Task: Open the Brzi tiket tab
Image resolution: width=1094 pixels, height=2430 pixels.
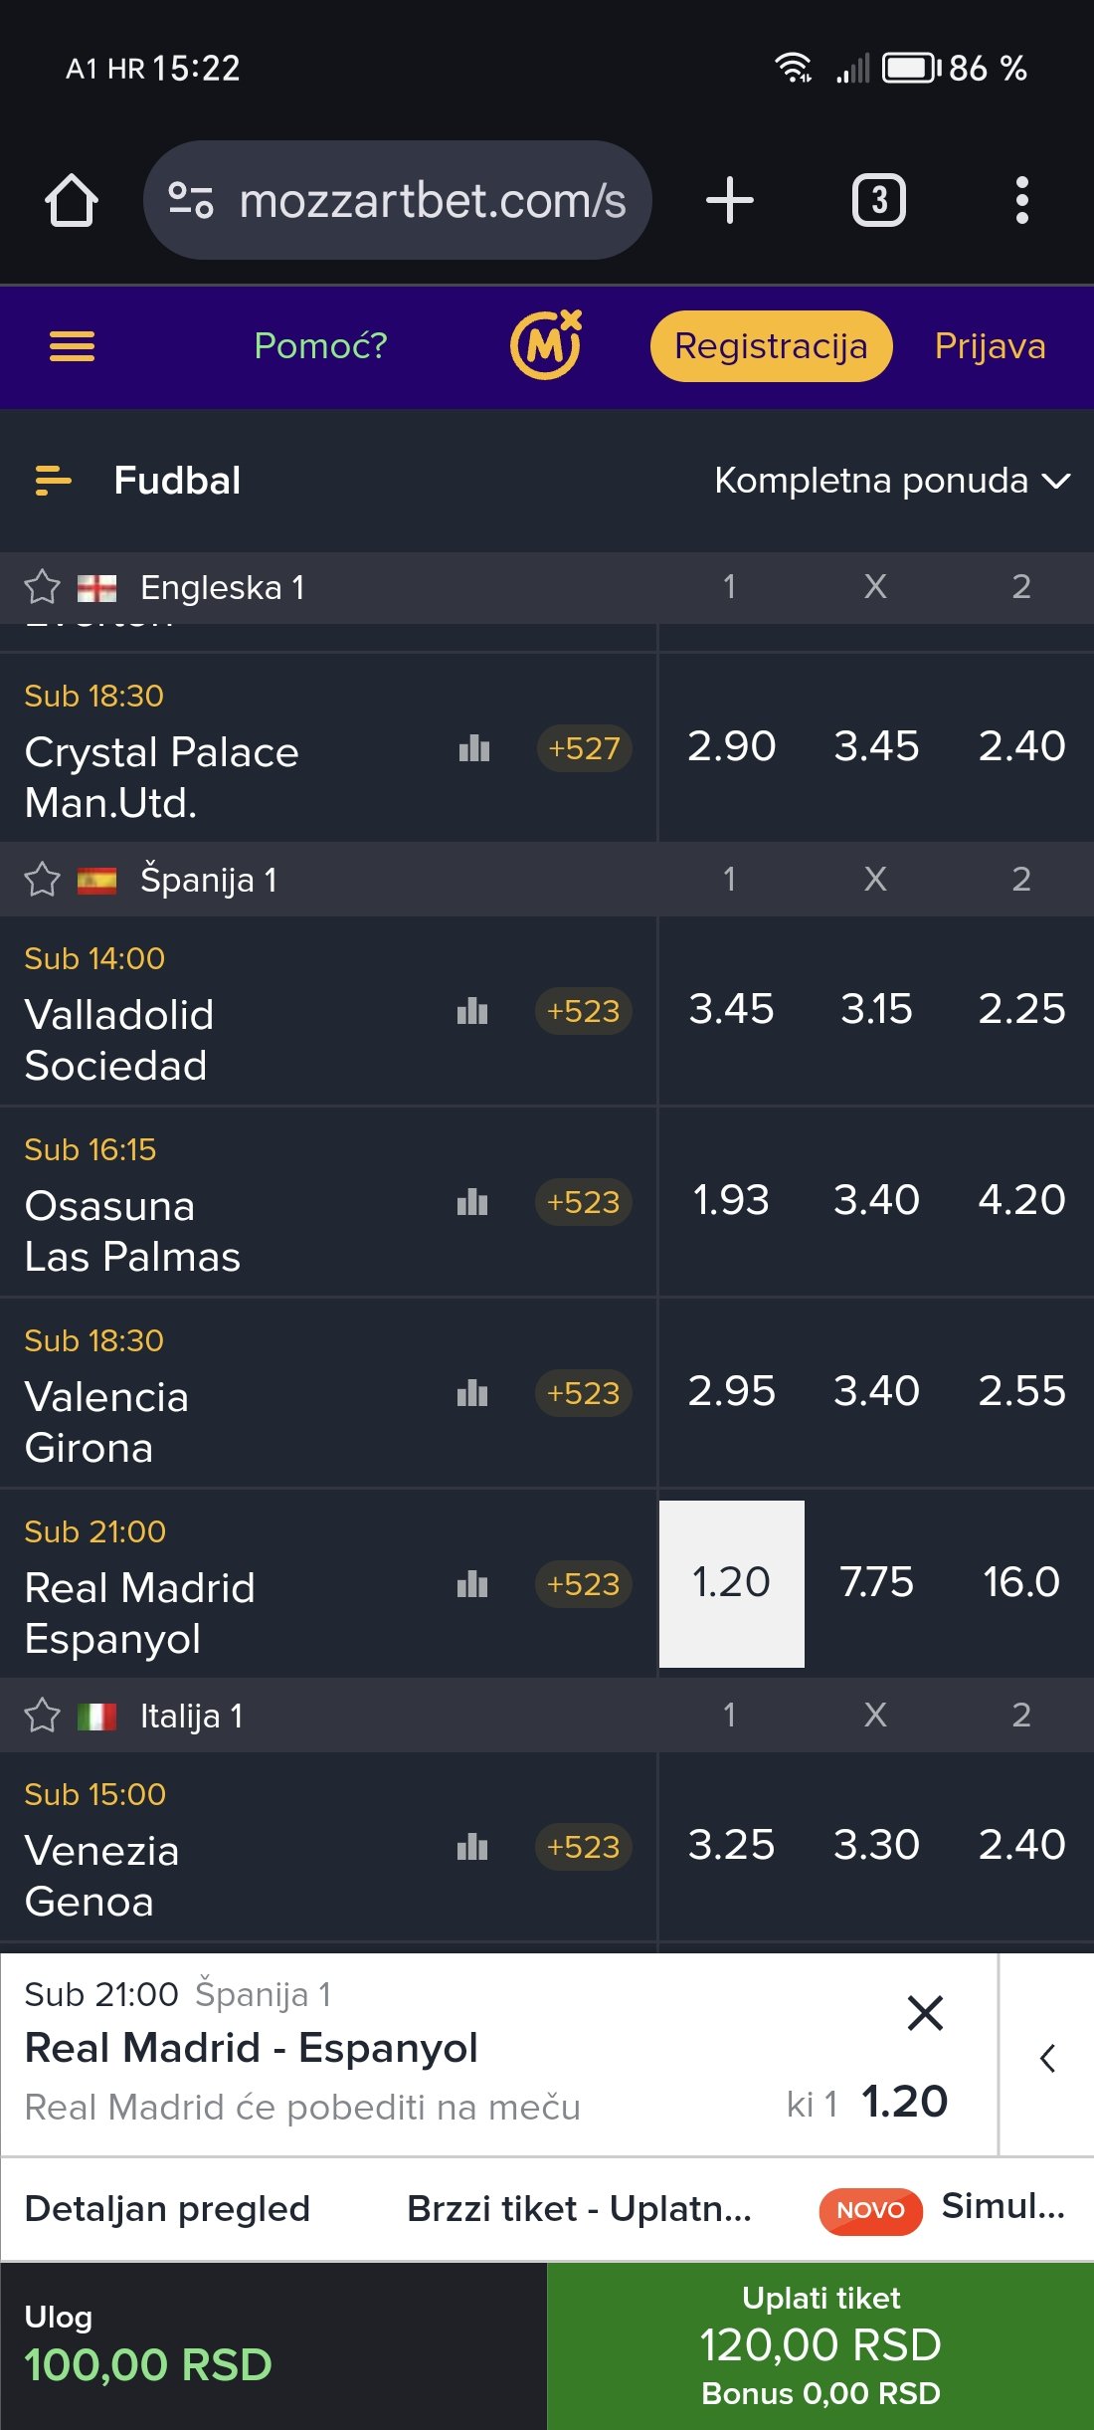Action: click(x=579, y=2209)
